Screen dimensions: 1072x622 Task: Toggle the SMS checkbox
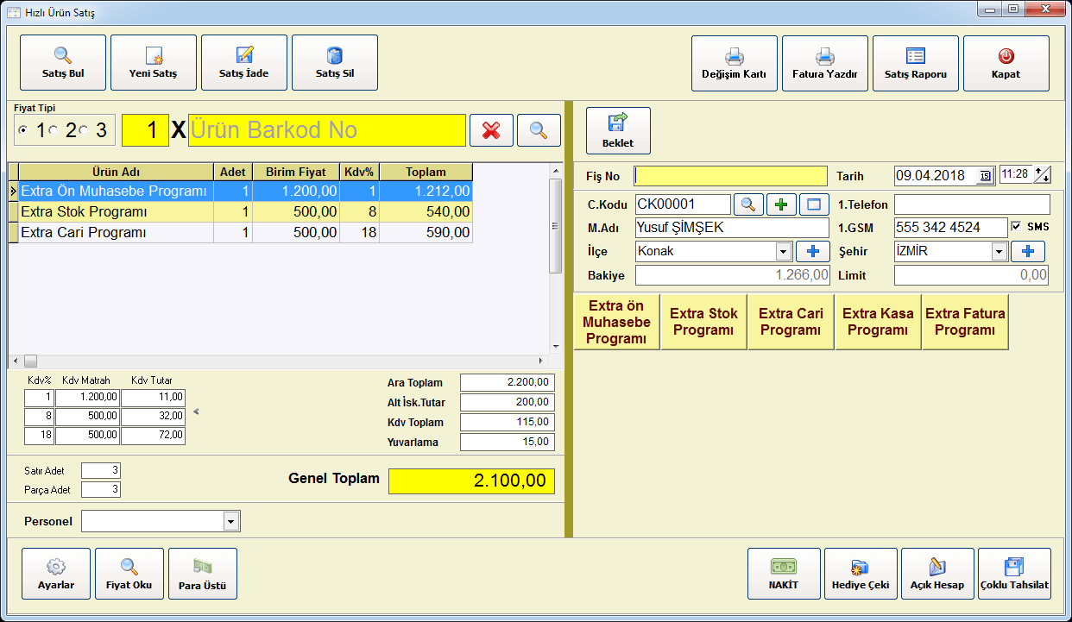(1017, 226)
